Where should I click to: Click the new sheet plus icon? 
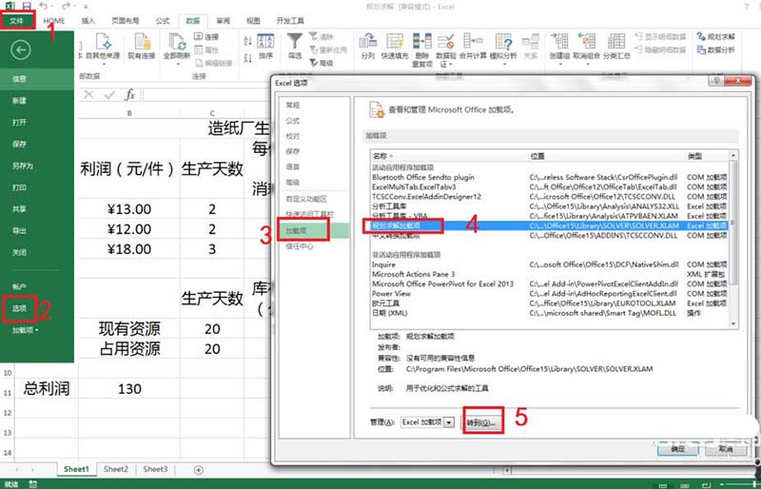tap(198, 470)
